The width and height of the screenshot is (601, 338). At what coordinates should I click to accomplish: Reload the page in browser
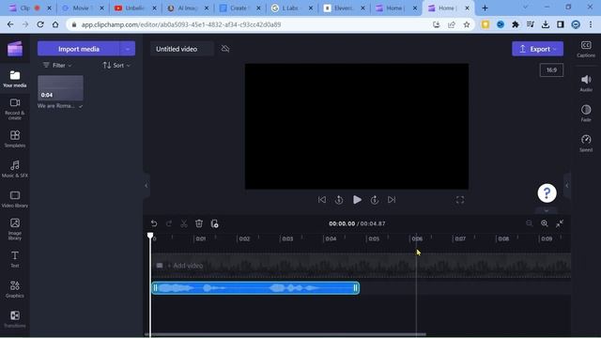click(x=40, y=24)
